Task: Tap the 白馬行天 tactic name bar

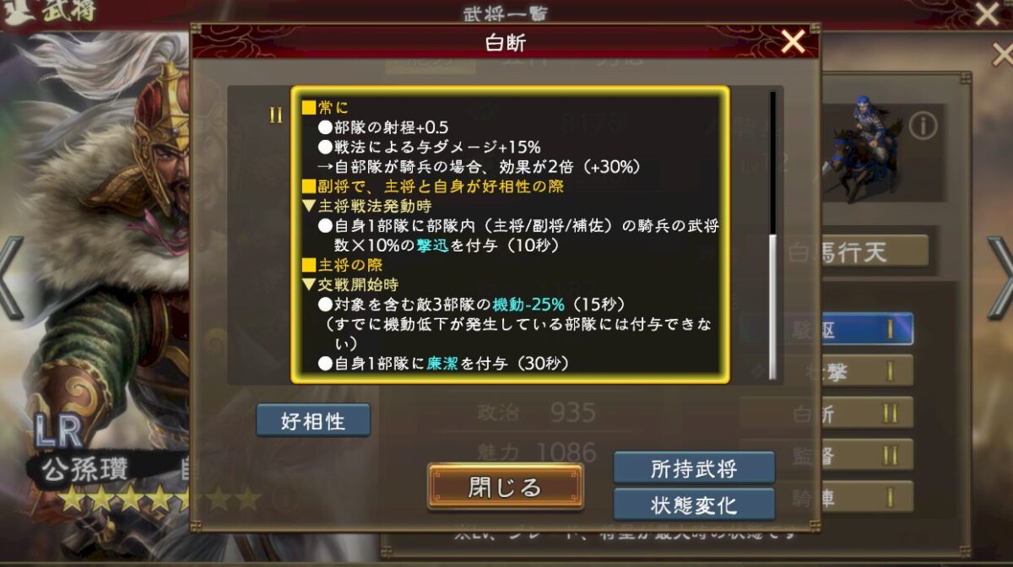Action: tap(836, 251)
